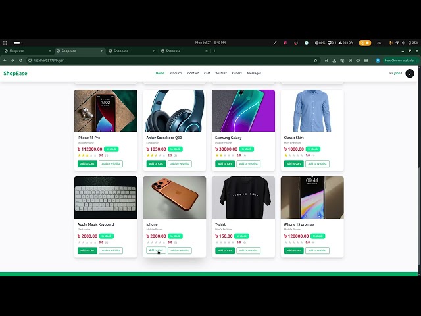Add iPhone 15 pro max to cart
Image resolution: width=421 pixels, height=316 pixels.
(x=294, y=250)
